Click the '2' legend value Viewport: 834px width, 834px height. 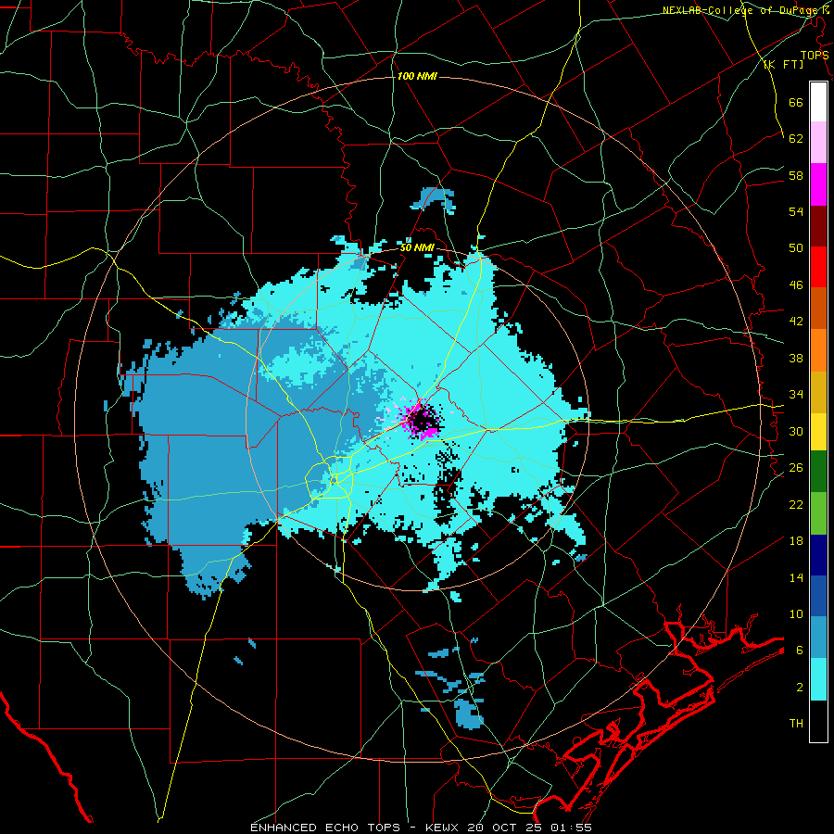pos(800,688)
